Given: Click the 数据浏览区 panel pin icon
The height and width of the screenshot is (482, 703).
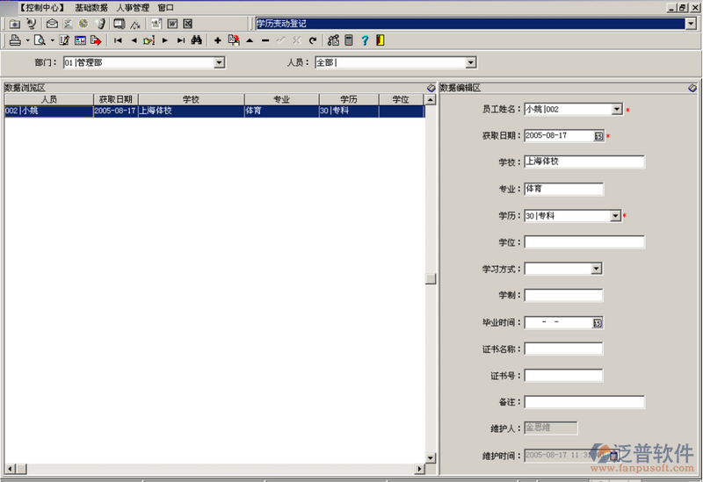Looking at the screenshot, I should (431, 88).
